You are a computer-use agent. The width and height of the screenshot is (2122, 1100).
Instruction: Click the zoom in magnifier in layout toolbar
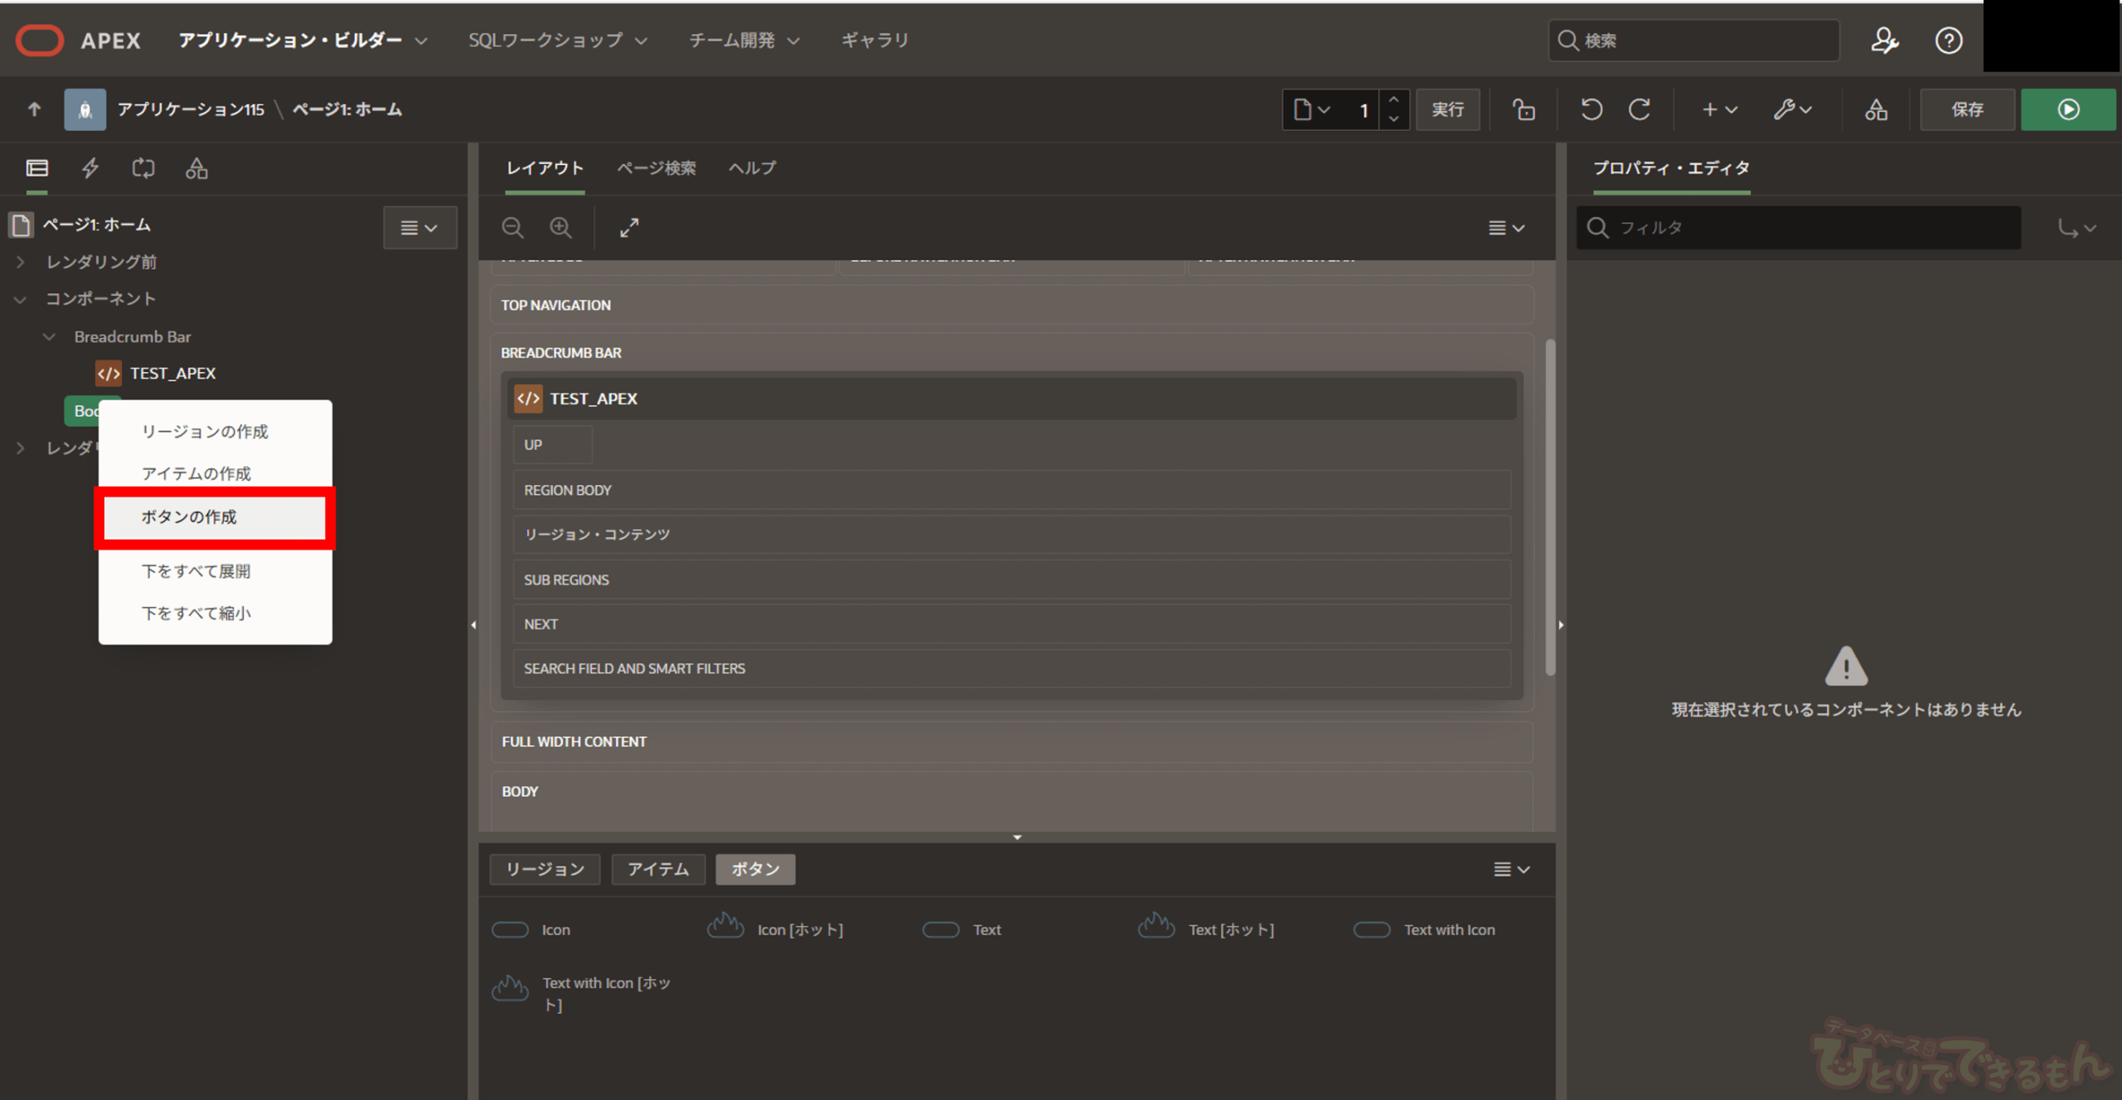coord(561,227)
